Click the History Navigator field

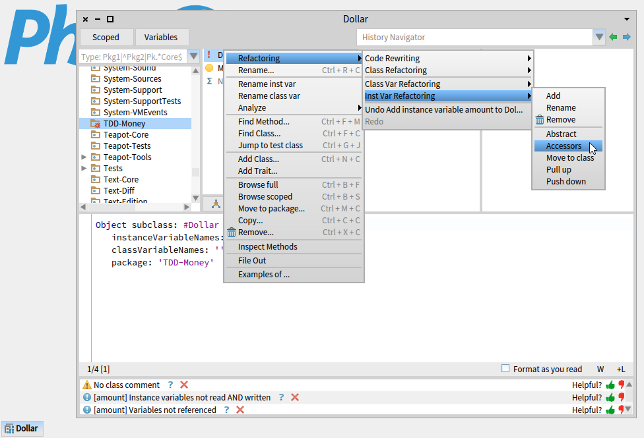tap(475, 38)
